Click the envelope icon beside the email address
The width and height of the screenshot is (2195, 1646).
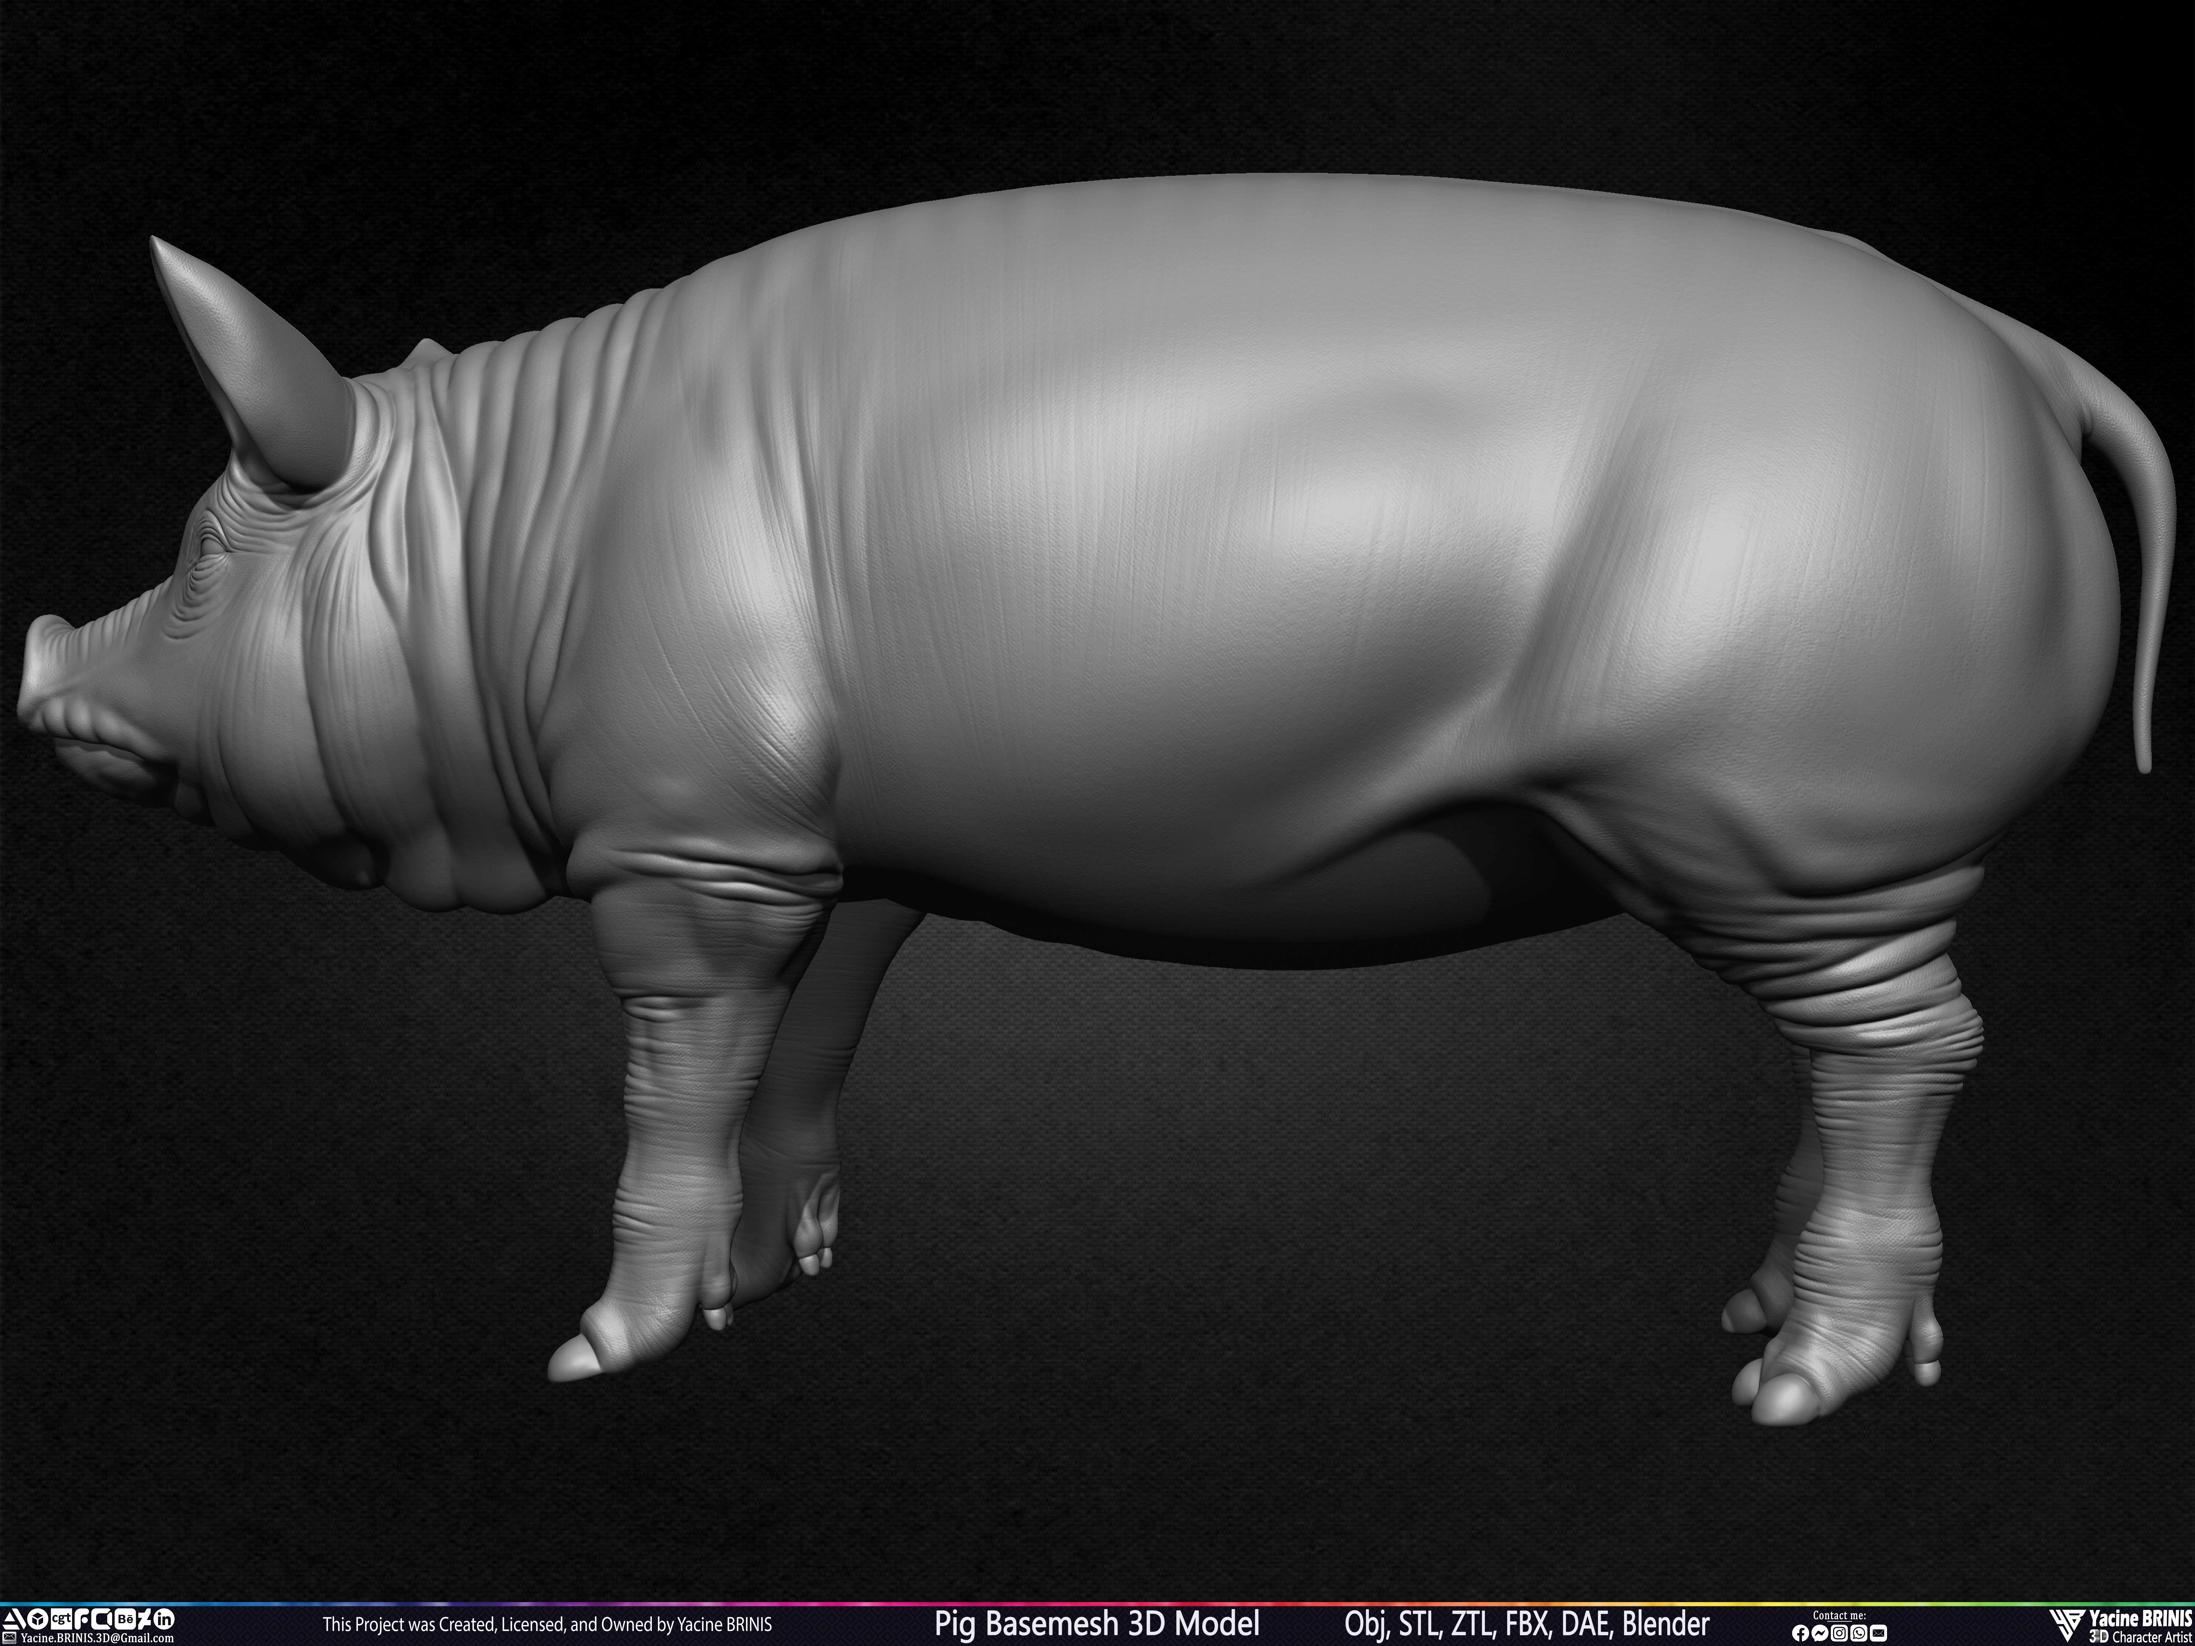[9, 1638]
